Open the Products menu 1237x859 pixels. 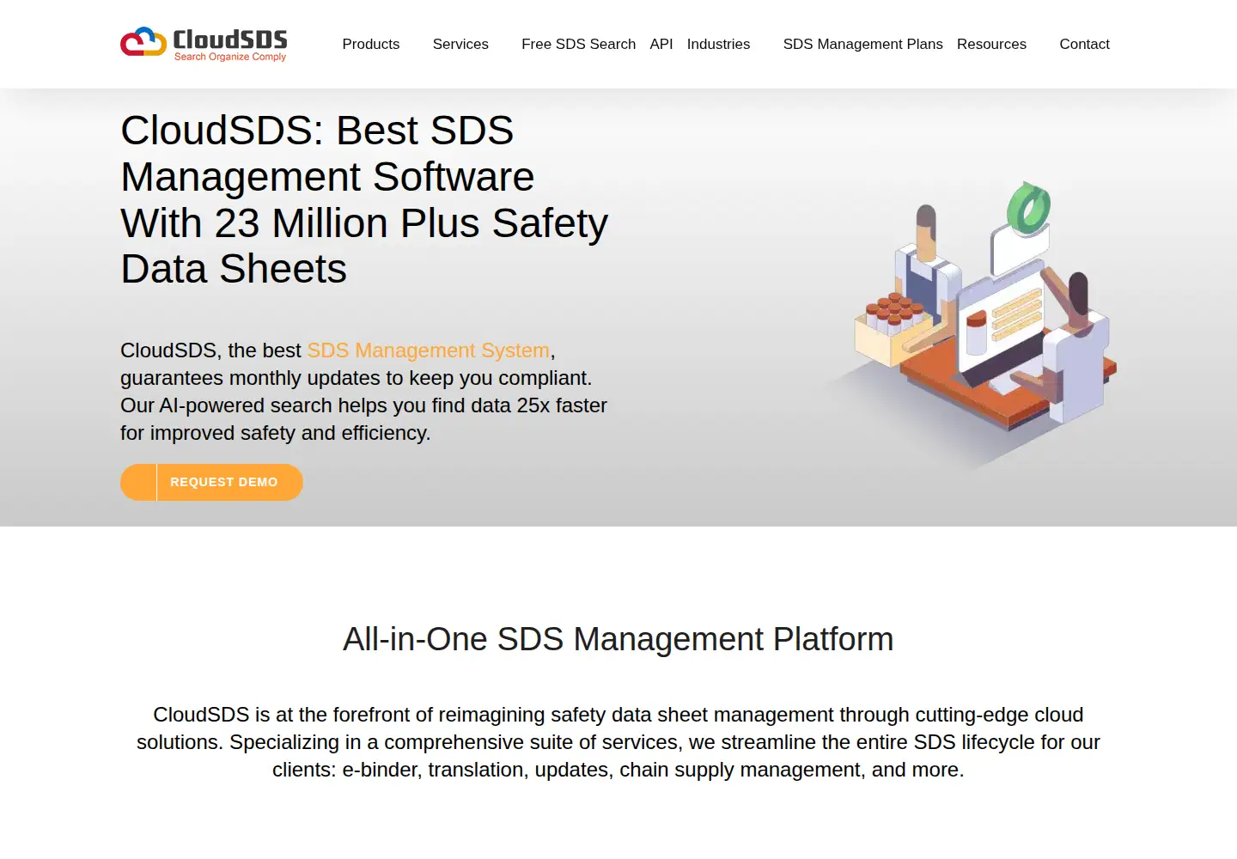click(371, 44)
